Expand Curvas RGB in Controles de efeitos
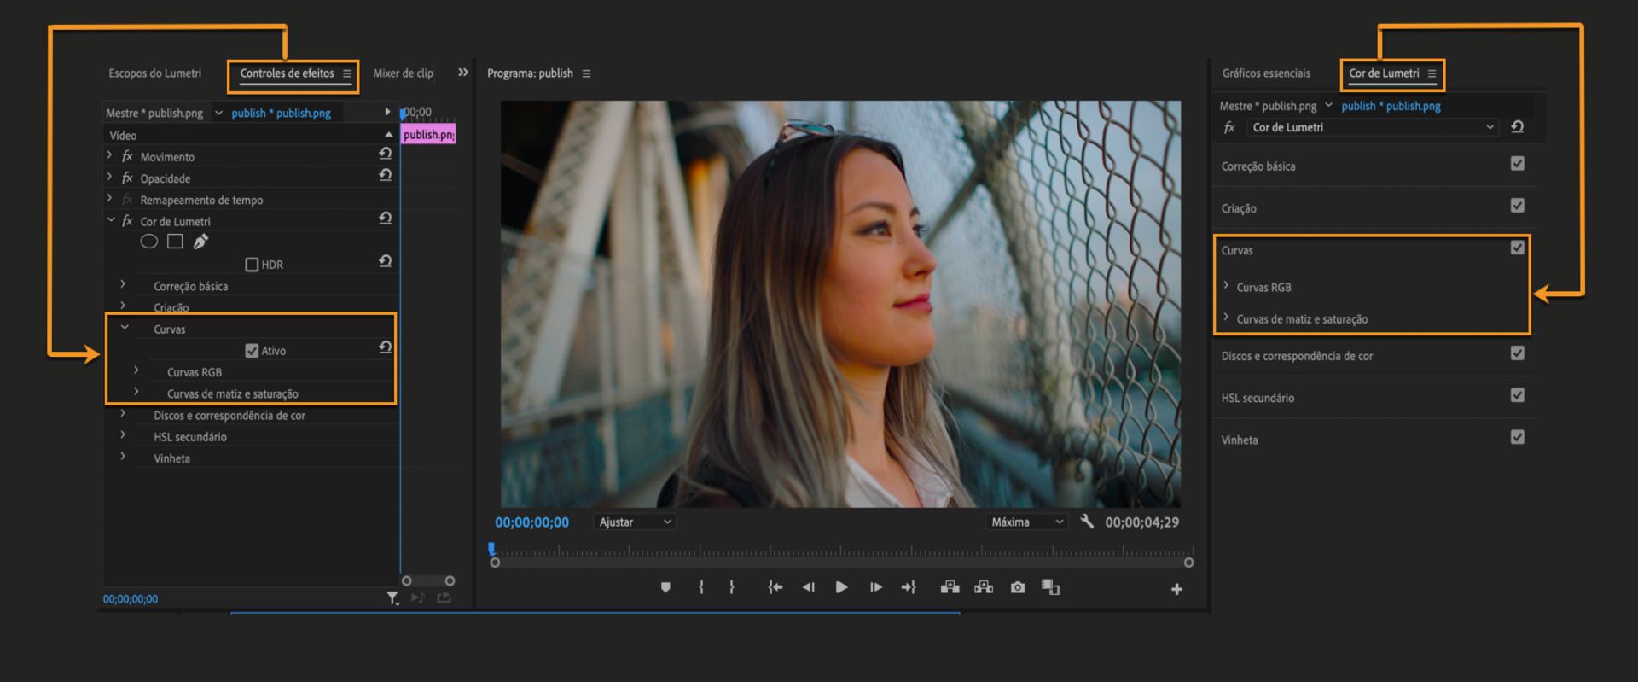Image resolution: width=1638 pixels, height=682 pixels. tap(136, 370)
